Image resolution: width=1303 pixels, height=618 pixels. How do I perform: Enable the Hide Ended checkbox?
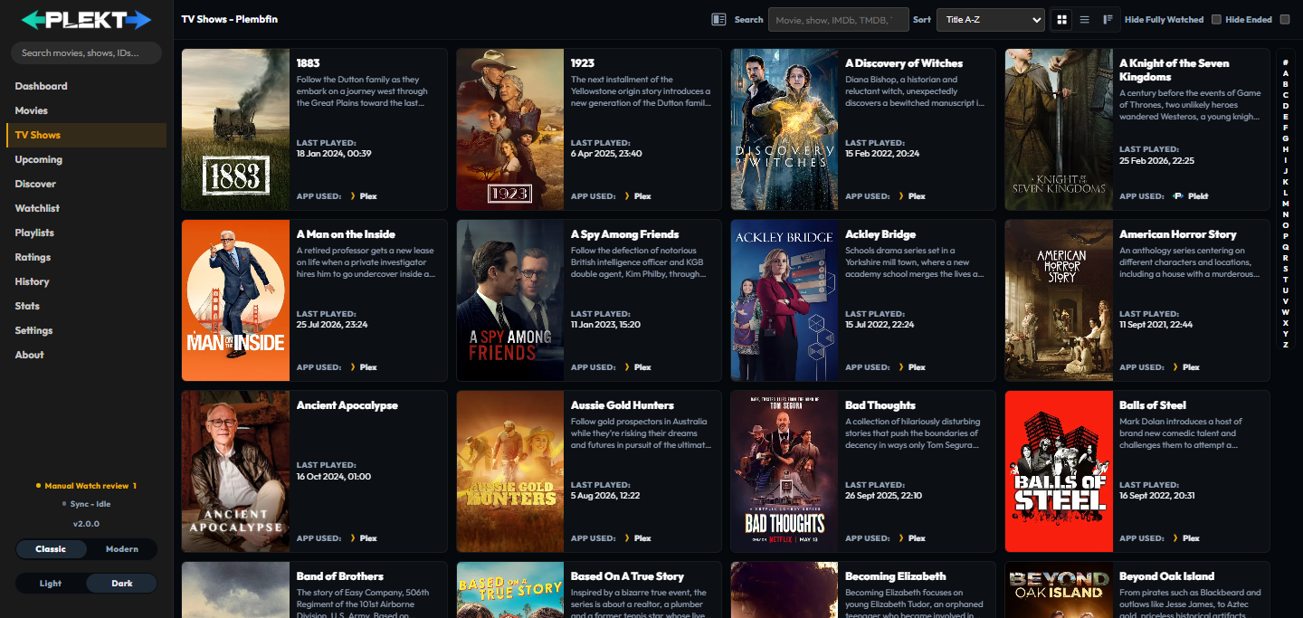(x=1284, y=19)
